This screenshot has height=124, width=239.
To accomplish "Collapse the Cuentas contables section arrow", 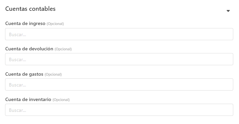I will point(228,11).
